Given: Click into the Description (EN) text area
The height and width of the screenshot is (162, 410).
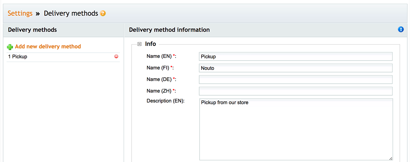Looking at the screenshot, I should tap(296, 129).
